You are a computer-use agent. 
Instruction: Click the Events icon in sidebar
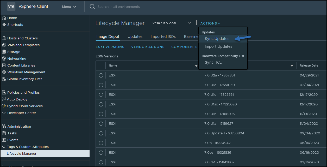pyautogui.click(x=4, y=140)
